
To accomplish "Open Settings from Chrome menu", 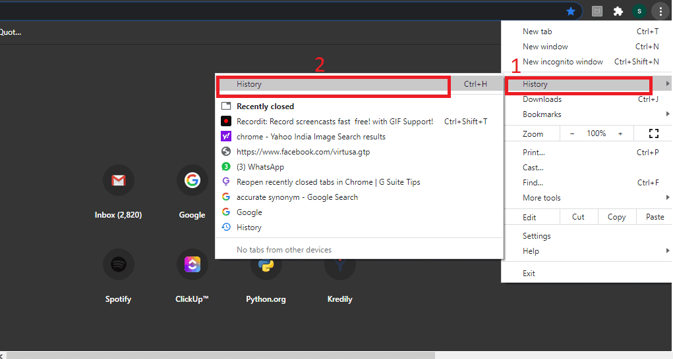I will point(586,236).
